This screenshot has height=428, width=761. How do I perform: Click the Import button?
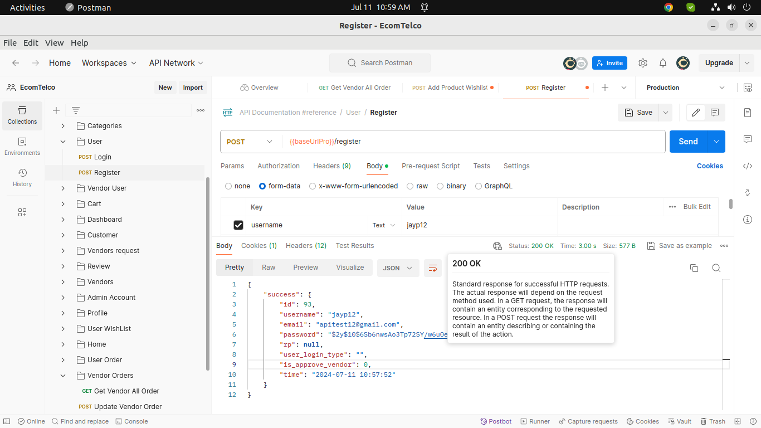193,87
